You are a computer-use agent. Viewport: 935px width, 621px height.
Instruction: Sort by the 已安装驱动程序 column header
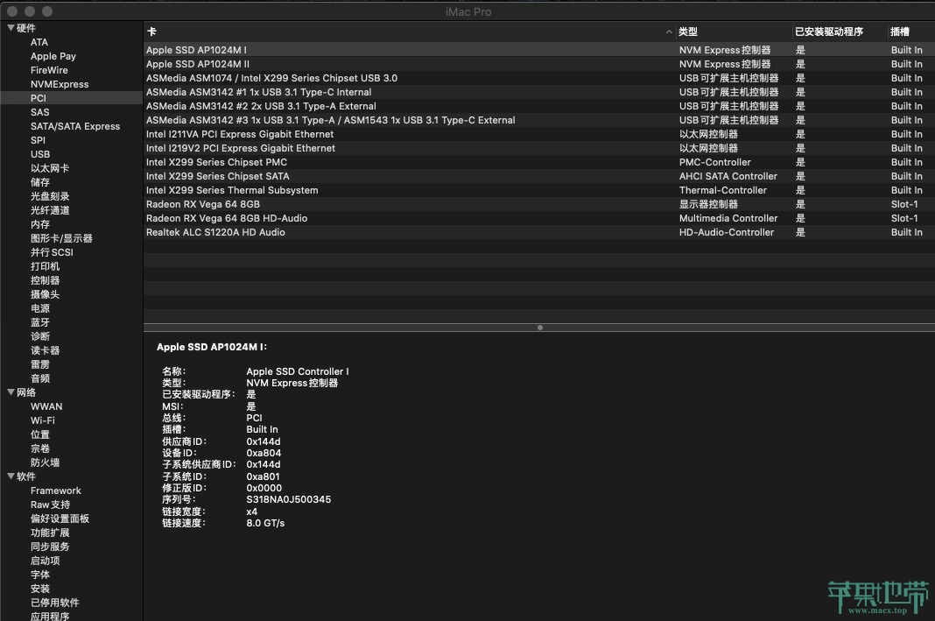[x=829, y=32]
